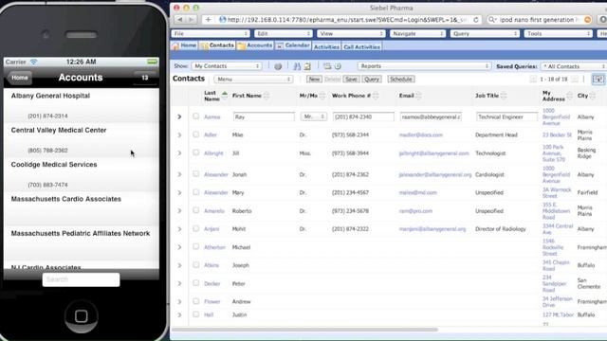Image resolution: width=607 pixels, height=341 pixels.
Task: Open the Reports dropdown
Action: [424, 66]
